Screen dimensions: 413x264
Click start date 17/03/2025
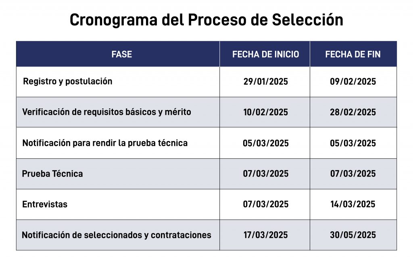tap(265, 235)
